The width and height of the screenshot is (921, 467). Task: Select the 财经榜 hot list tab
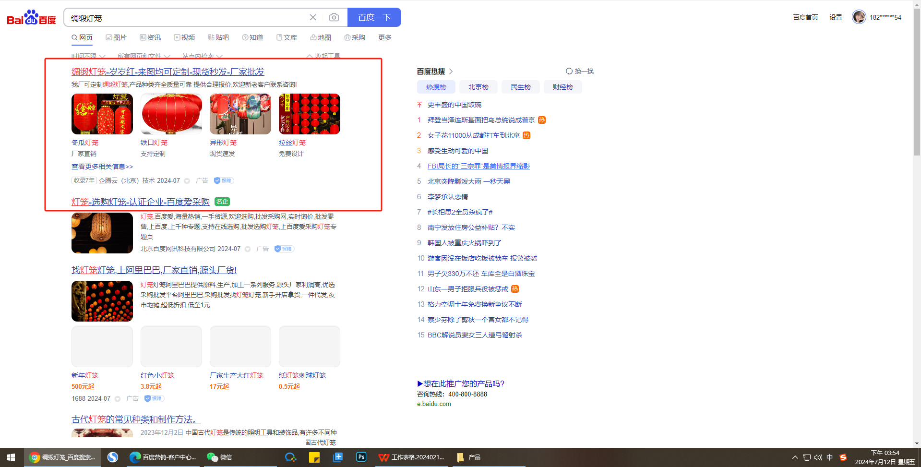(562, 87)
